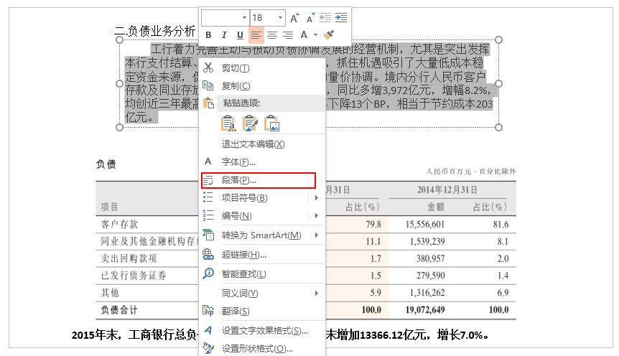Click the SmartArt conversion icon

coord(208,235)
